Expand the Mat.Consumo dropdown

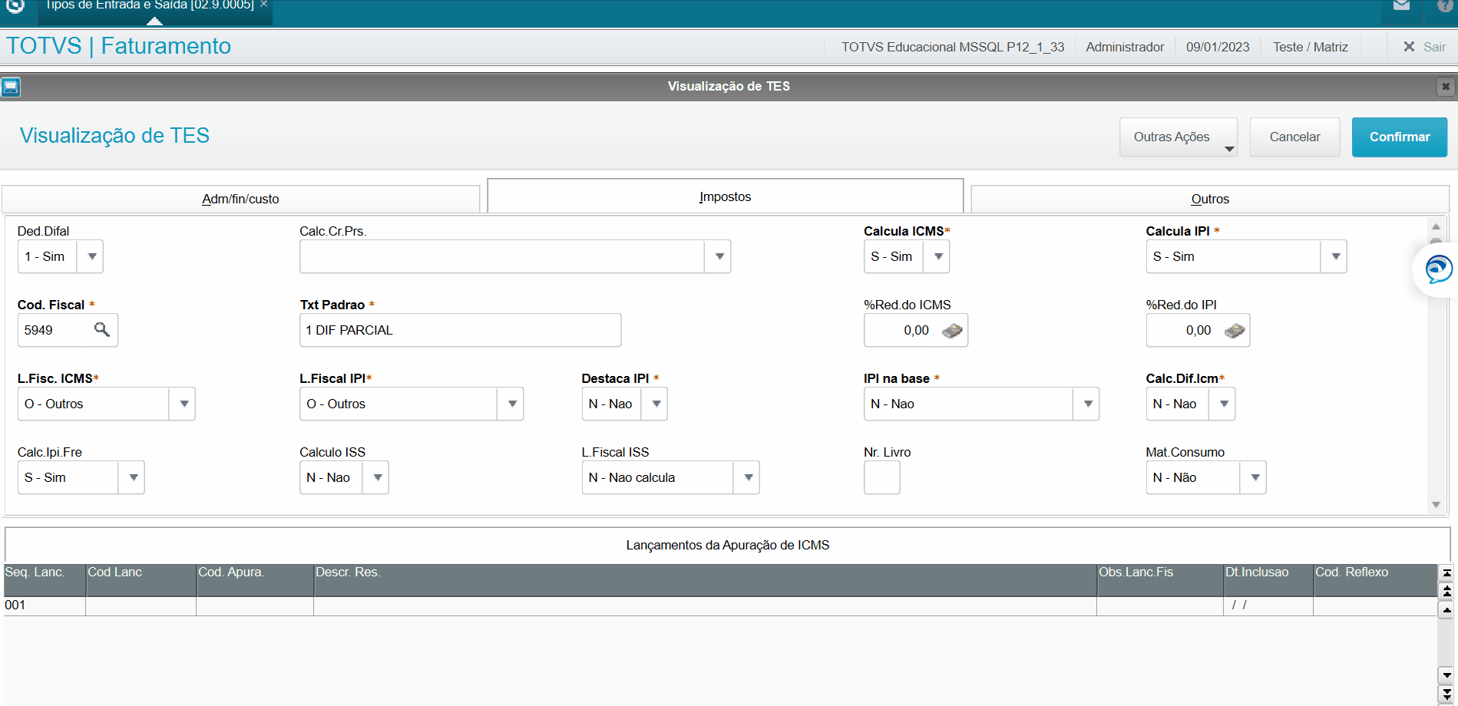1255,478
